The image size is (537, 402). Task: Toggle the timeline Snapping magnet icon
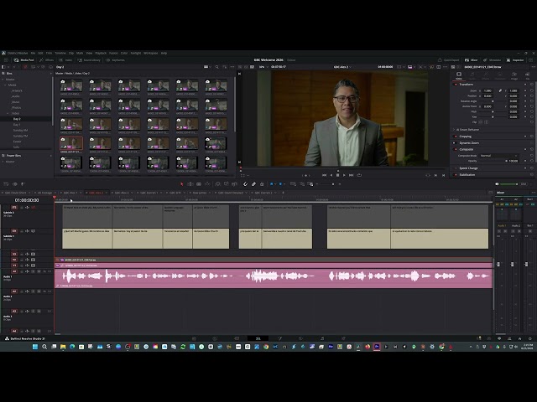(x=246, y=184)
